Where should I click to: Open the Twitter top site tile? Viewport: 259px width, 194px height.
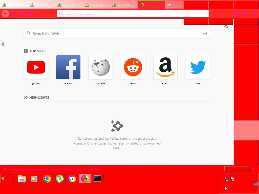pyautogui.click(x=198, y=67)
